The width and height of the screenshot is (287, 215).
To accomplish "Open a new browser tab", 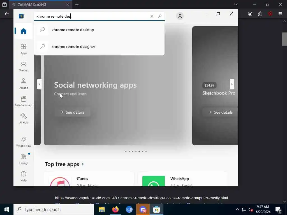I will [x=77, y=4].
